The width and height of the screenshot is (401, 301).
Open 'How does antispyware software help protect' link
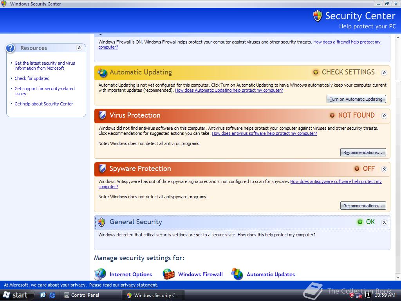click(x=336, y=181)
